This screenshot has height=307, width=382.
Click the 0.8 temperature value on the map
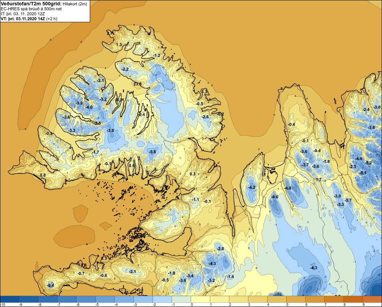click(43, 175)
